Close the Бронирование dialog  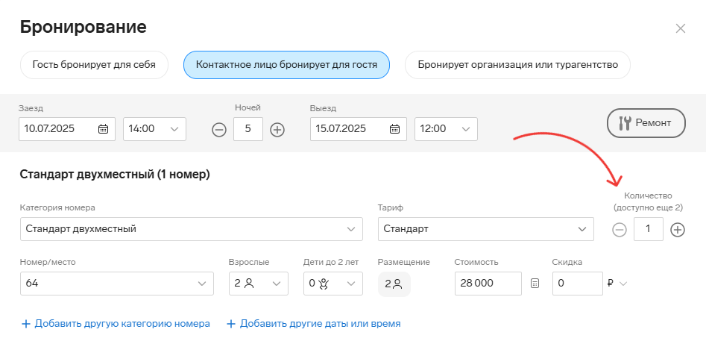tap(681, 28)
